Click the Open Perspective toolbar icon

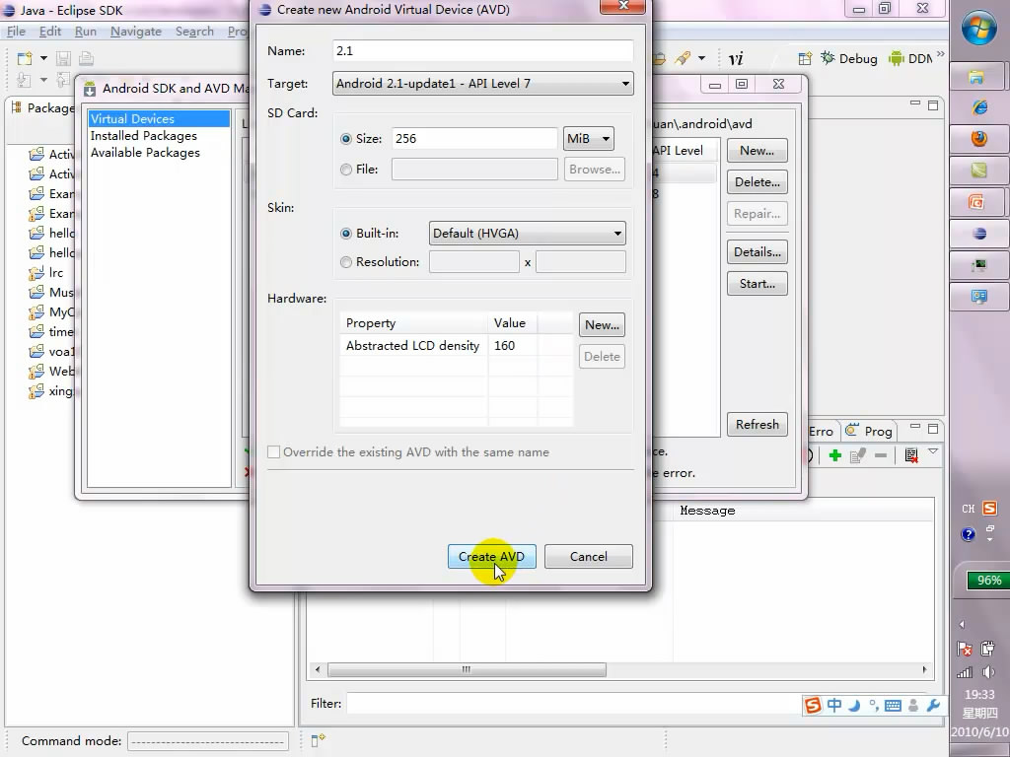(x=805, y=58)
